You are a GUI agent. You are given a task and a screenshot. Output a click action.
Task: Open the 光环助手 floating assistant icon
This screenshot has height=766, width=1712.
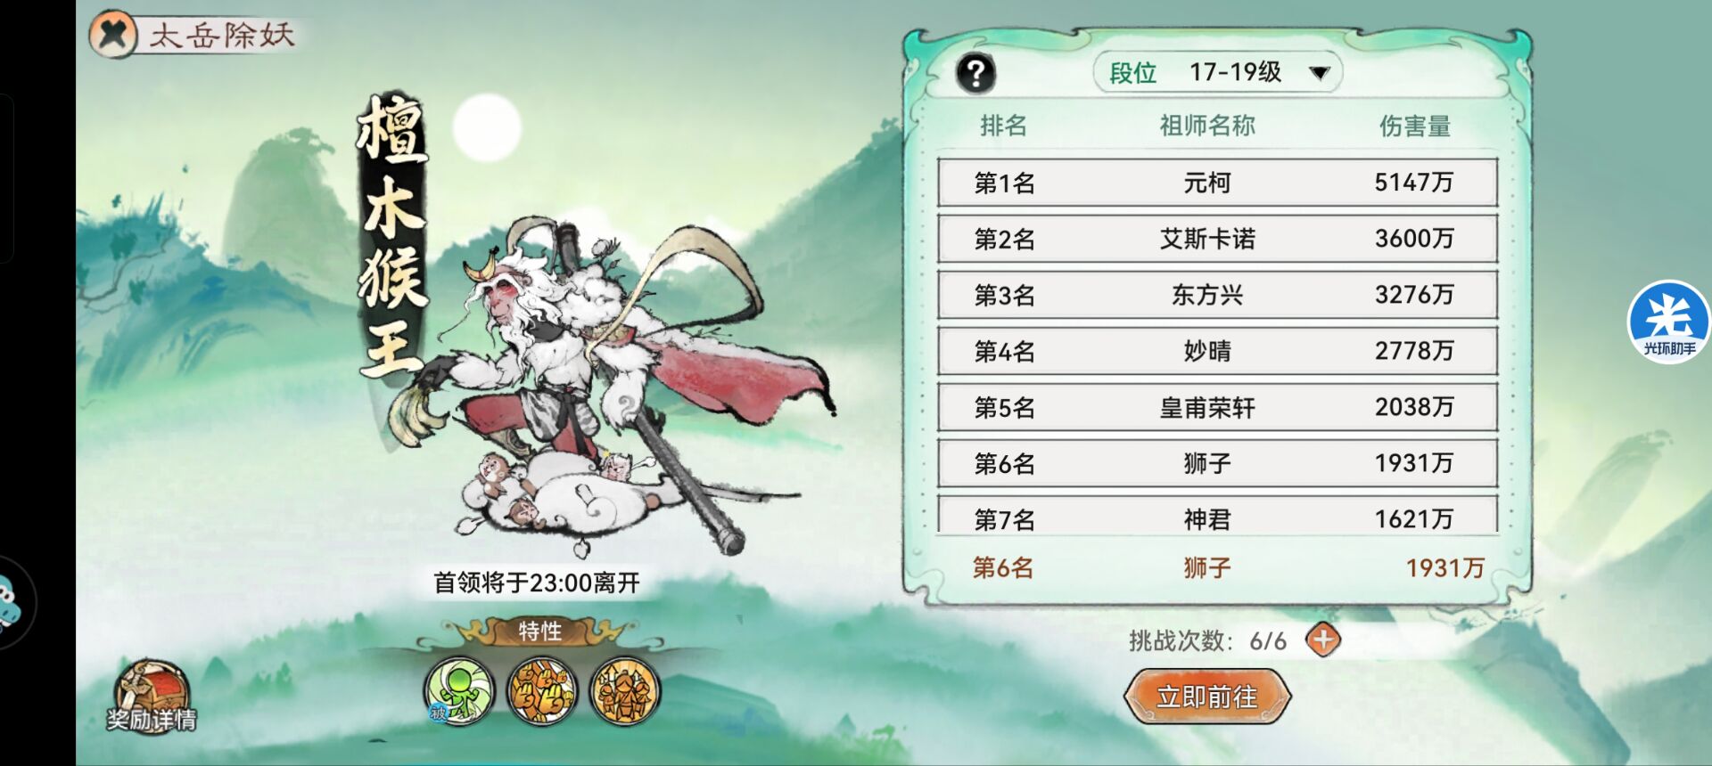coord(1668,322)
